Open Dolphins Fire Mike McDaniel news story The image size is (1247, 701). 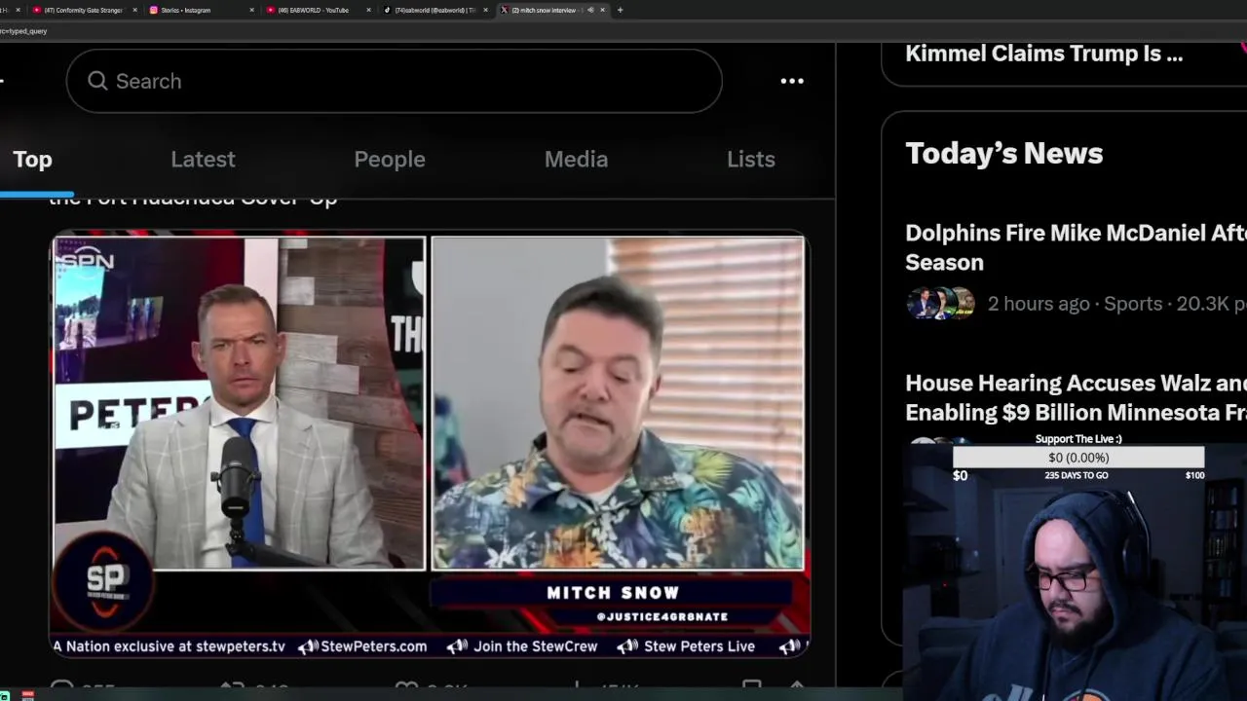[x=1076, y=247]
